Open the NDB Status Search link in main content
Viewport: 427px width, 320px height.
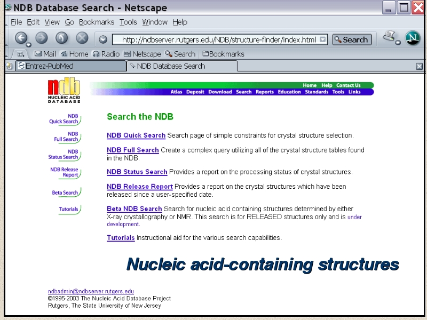(137, 172)
